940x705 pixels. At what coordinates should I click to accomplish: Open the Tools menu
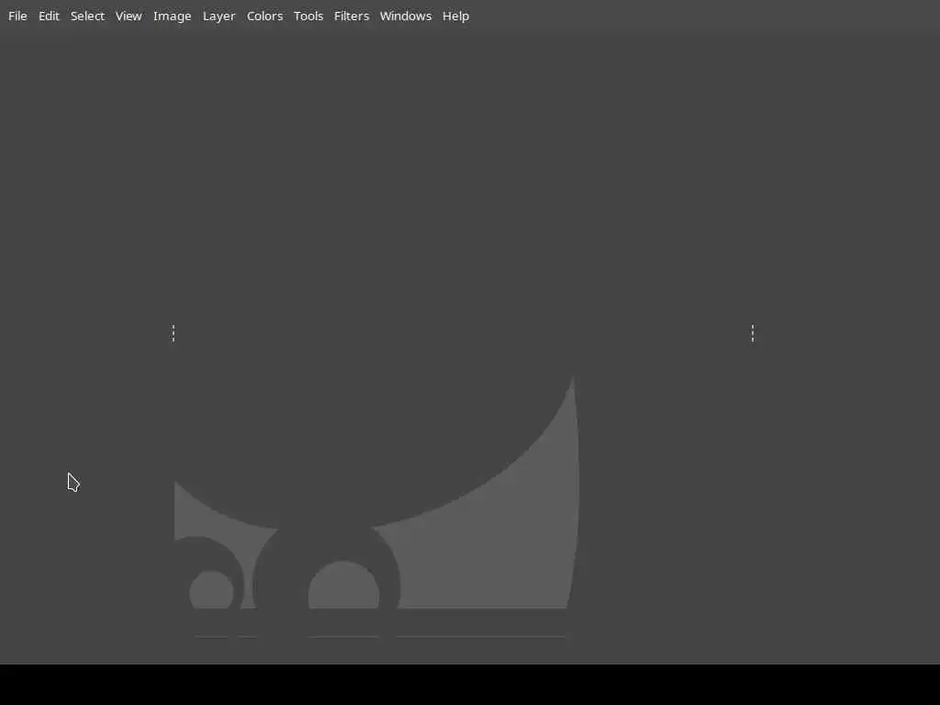(x=308, y=17)
